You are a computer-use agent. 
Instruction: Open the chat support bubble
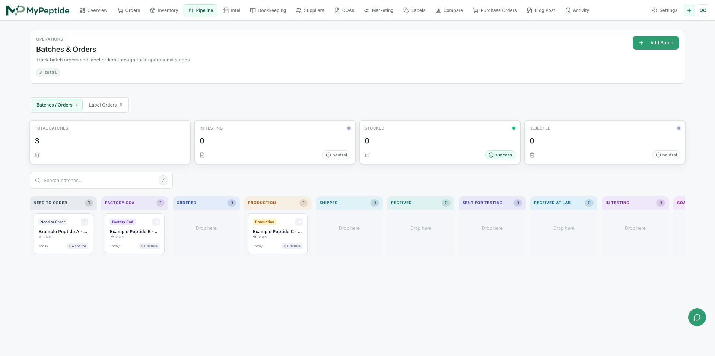(x=697, y=317)
